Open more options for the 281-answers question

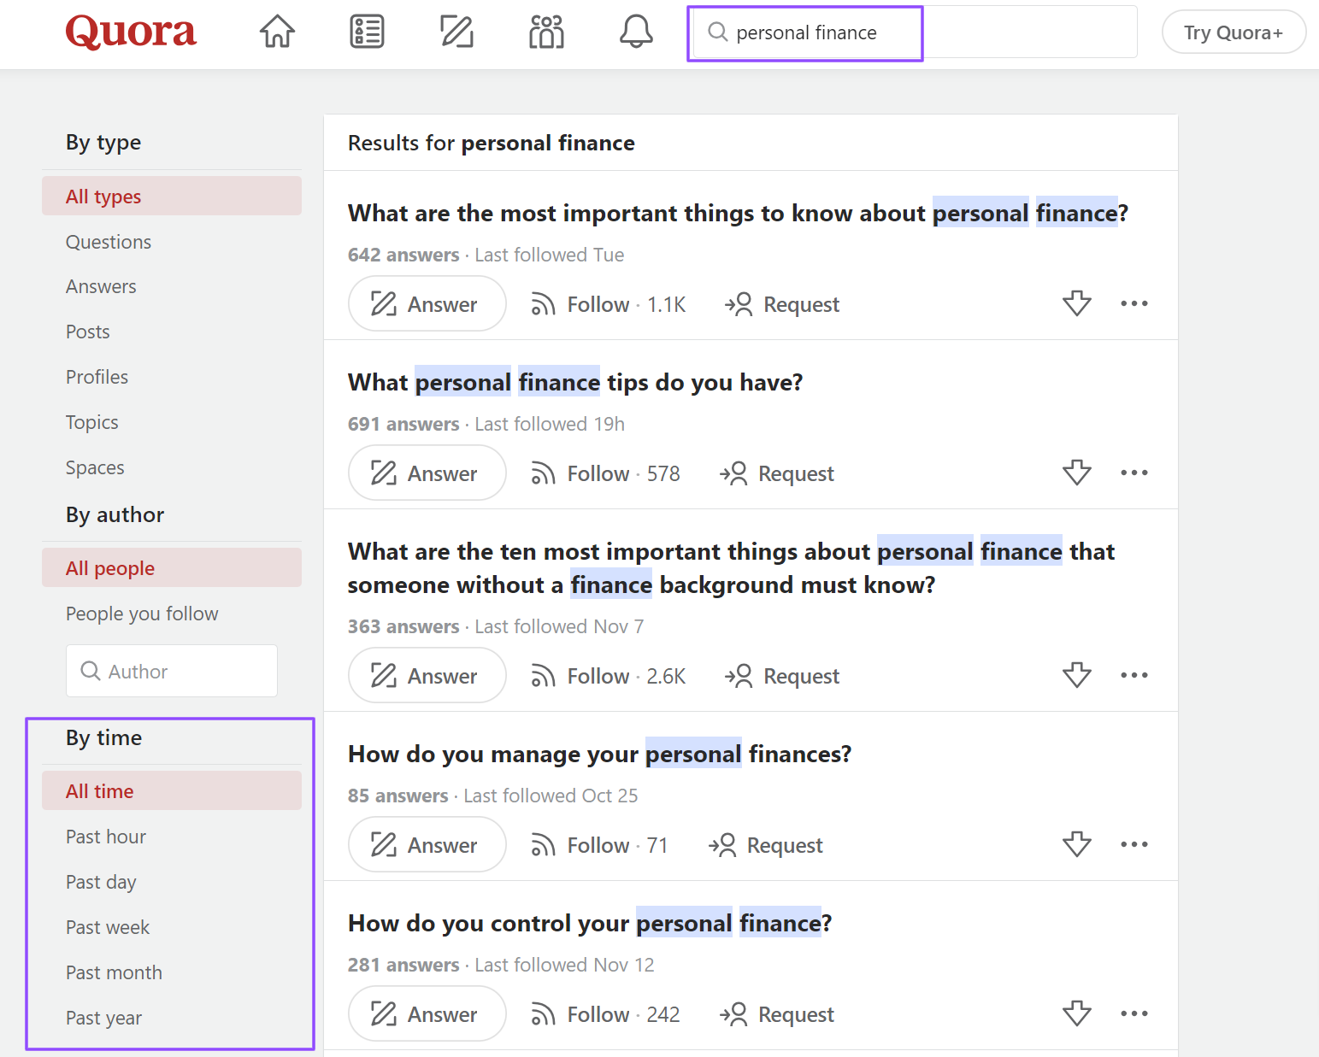click(x=1134, y=1013)
